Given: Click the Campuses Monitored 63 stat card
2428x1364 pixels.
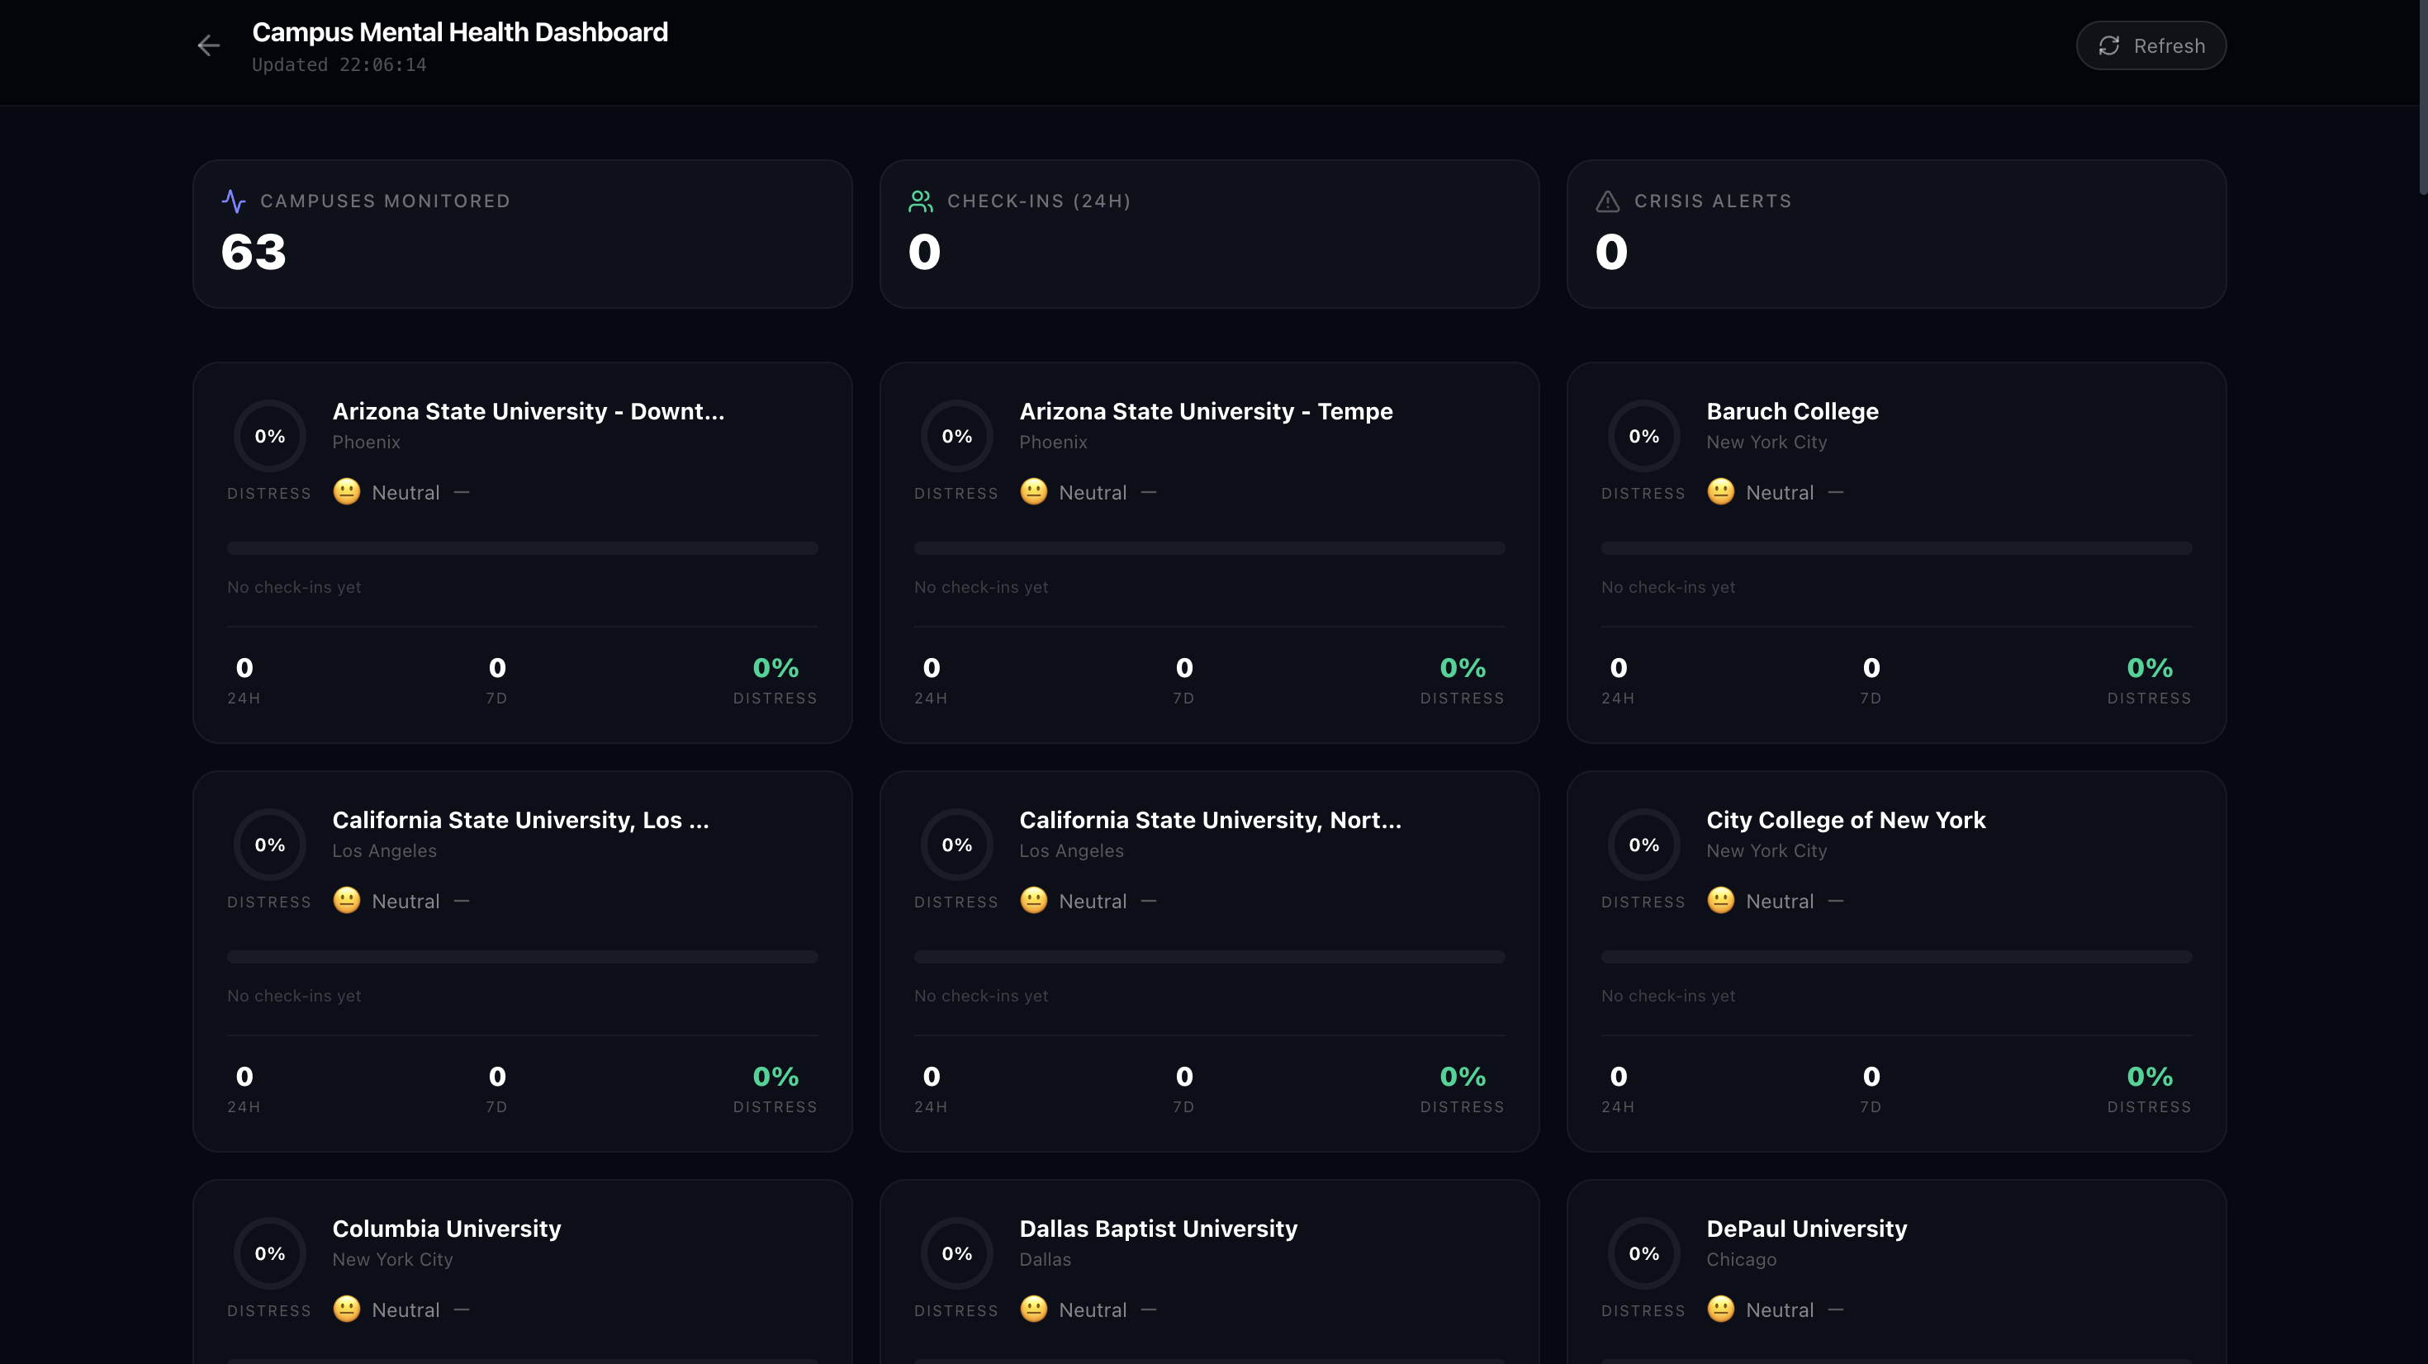Looking at the screenshot, I should point(522,234).
